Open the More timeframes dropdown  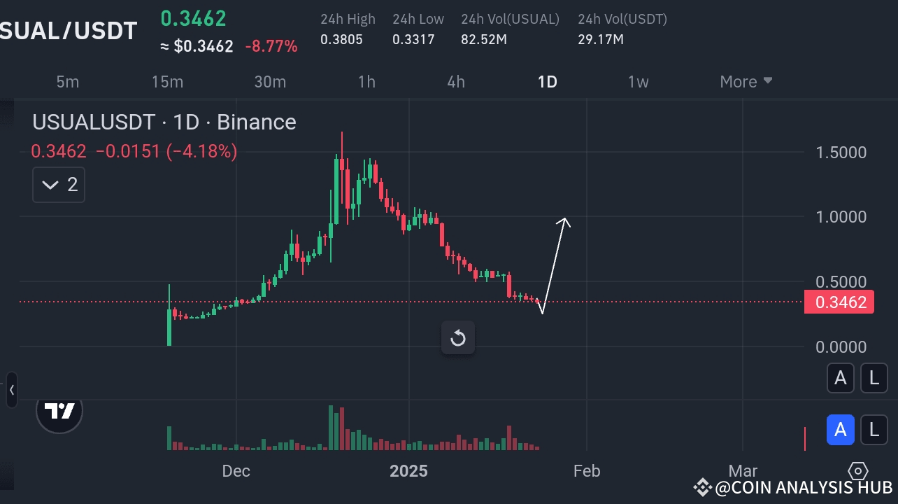point(744,81)
